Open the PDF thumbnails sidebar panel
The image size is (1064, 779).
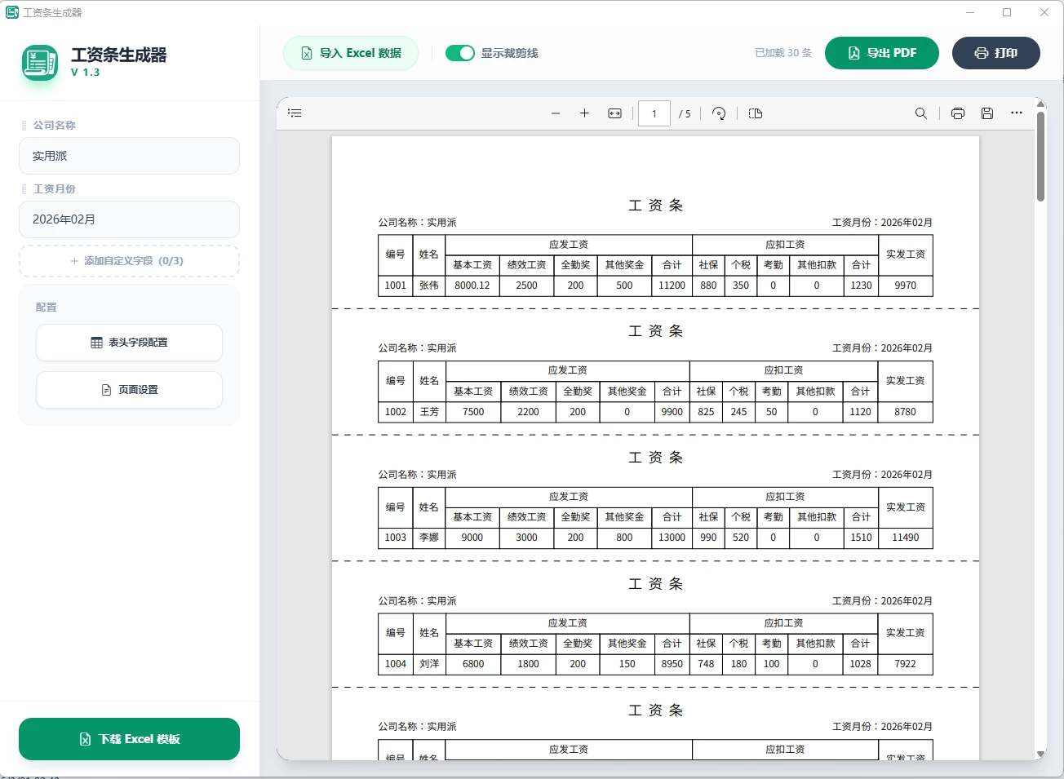click(x=295, y=113)
